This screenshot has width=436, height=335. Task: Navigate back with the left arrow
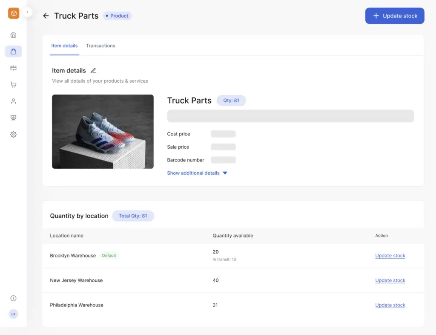coord(46,16)
